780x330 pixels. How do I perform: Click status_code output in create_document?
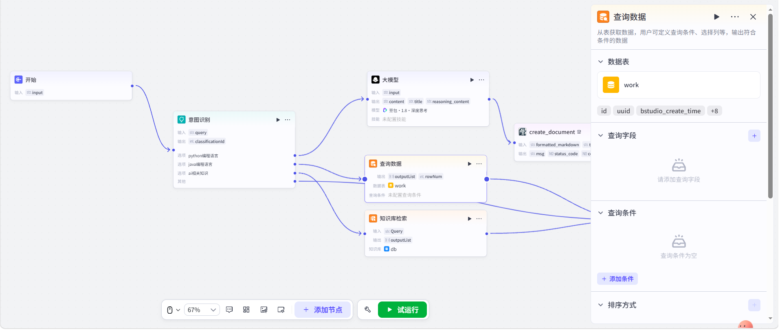point(563,154)
